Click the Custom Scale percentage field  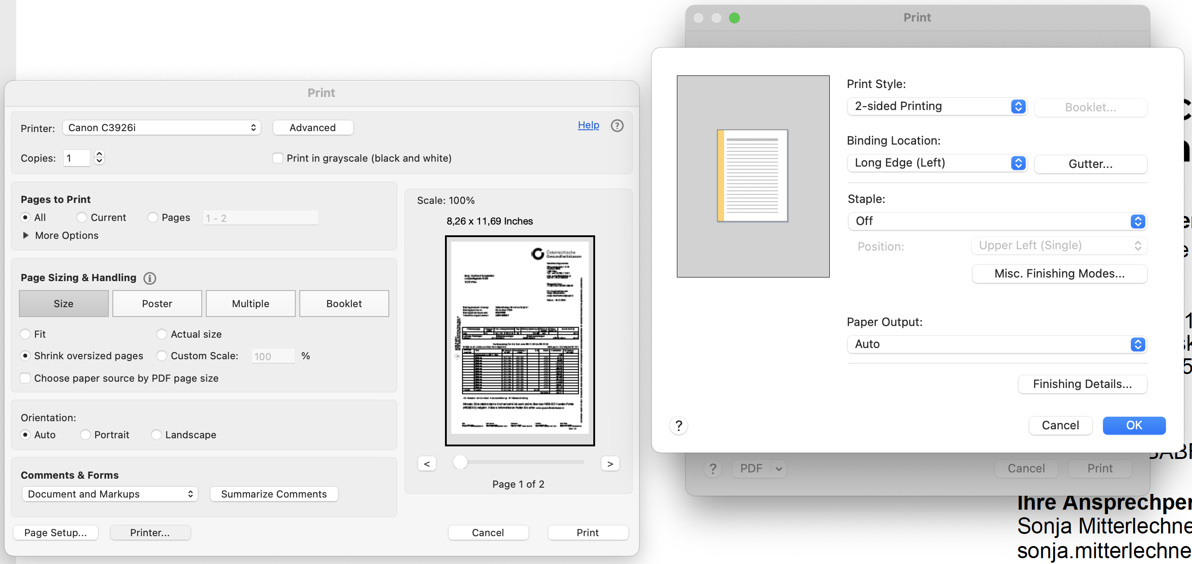pyautogui.click(x=272, y=356)
